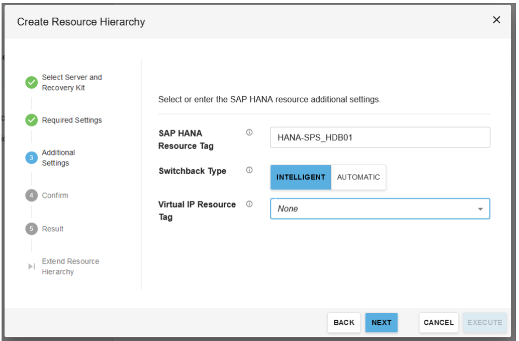The width and height of the screenshot is (519, 341).
Task: Click info icon beside SAP HANA Resource Tag
Action: pyautogui.click(x=249, y=133)
